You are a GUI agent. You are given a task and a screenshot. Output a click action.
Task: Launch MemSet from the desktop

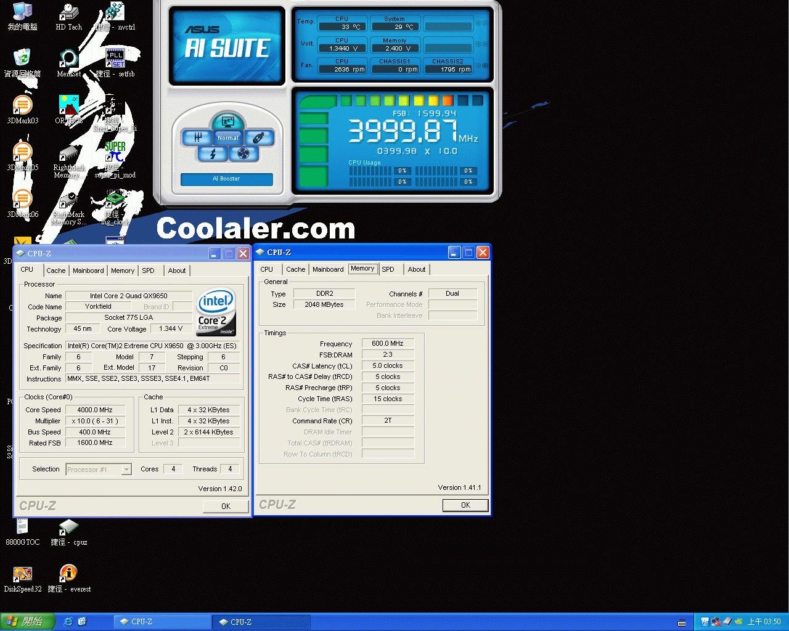point(68,62)
